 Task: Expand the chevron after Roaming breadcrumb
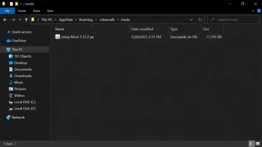tap(96, 20)
